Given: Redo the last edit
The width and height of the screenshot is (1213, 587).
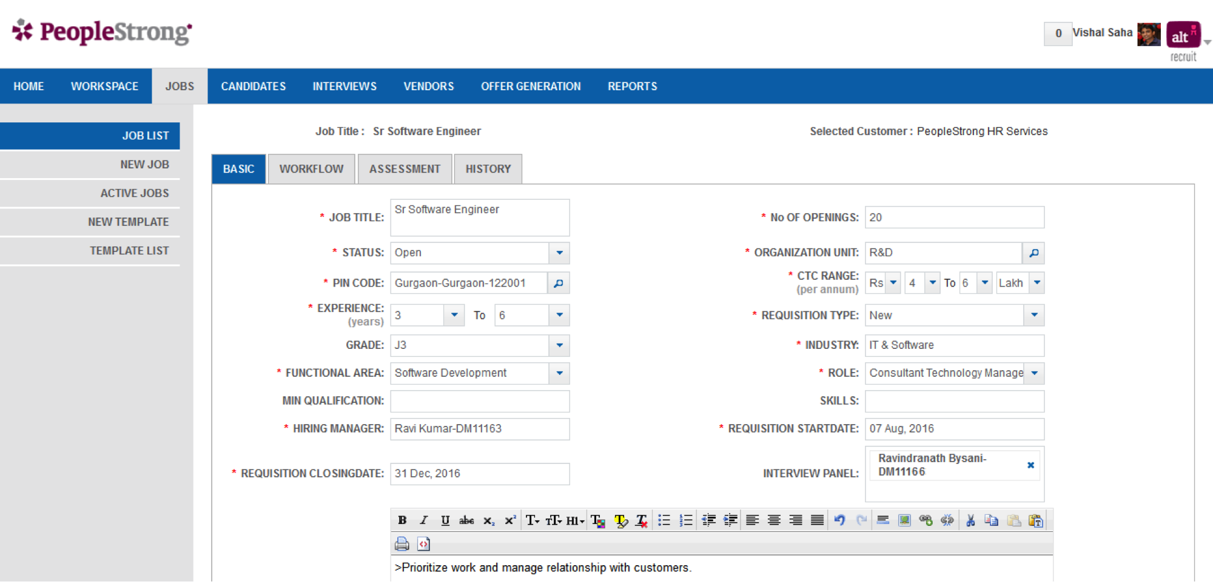Looking at the screenshot, I should 861,520.
